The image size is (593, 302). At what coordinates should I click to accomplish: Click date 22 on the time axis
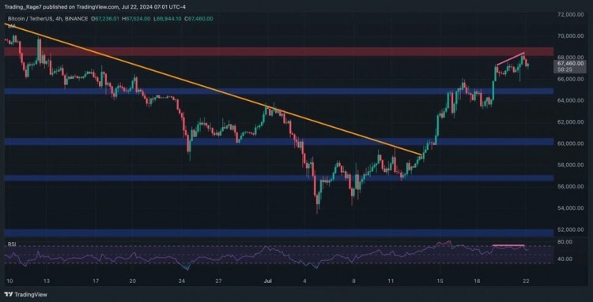[527, 281]
